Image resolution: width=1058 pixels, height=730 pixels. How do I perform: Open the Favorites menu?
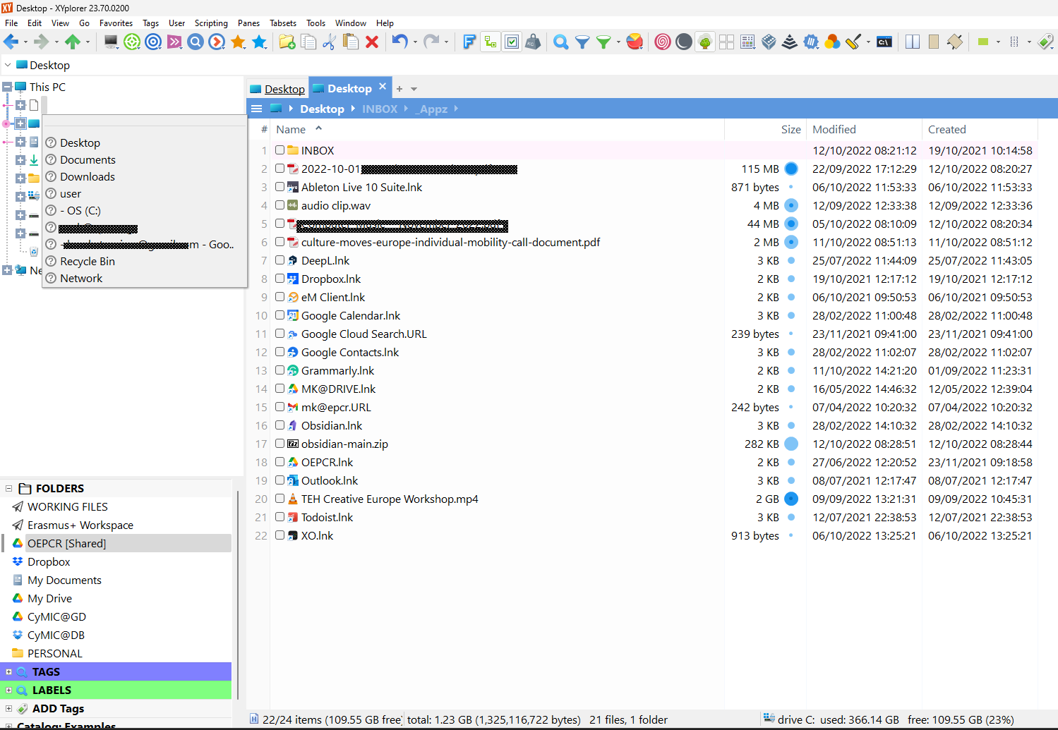[116, 23]
